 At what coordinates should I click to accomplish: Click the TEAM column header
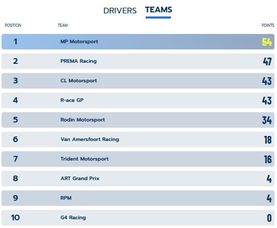pyautogui.click(x=63, y=25)
